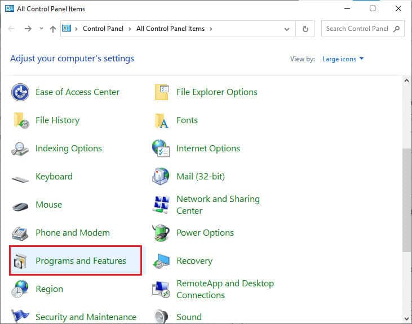
Task: Open the recent locations dropdown arrow
Action: 41,29
